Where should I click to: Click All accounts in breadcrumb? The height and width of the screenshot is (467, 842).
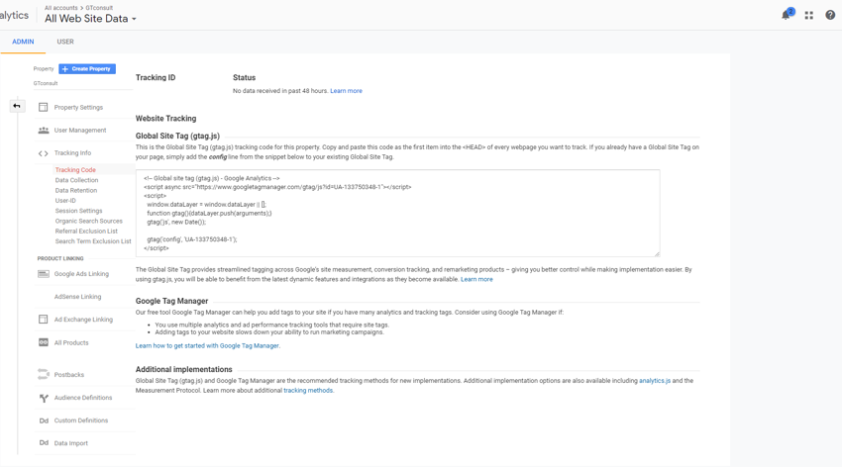[x=61, y=8]
